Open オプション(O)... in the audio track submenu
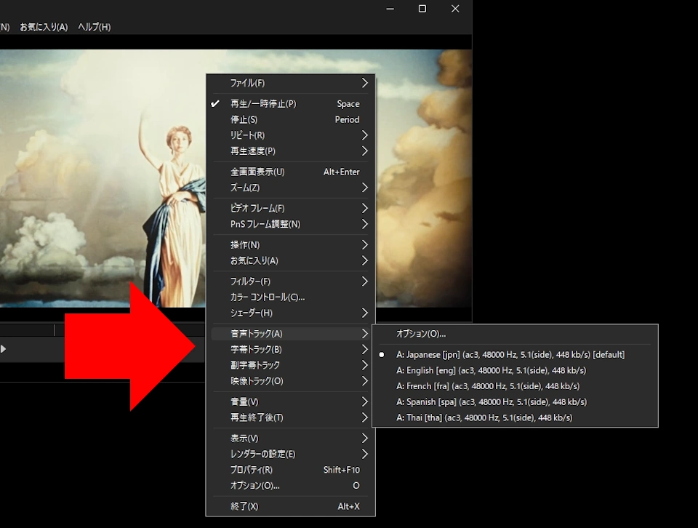698x528 pixels. [x=515, y=334]
